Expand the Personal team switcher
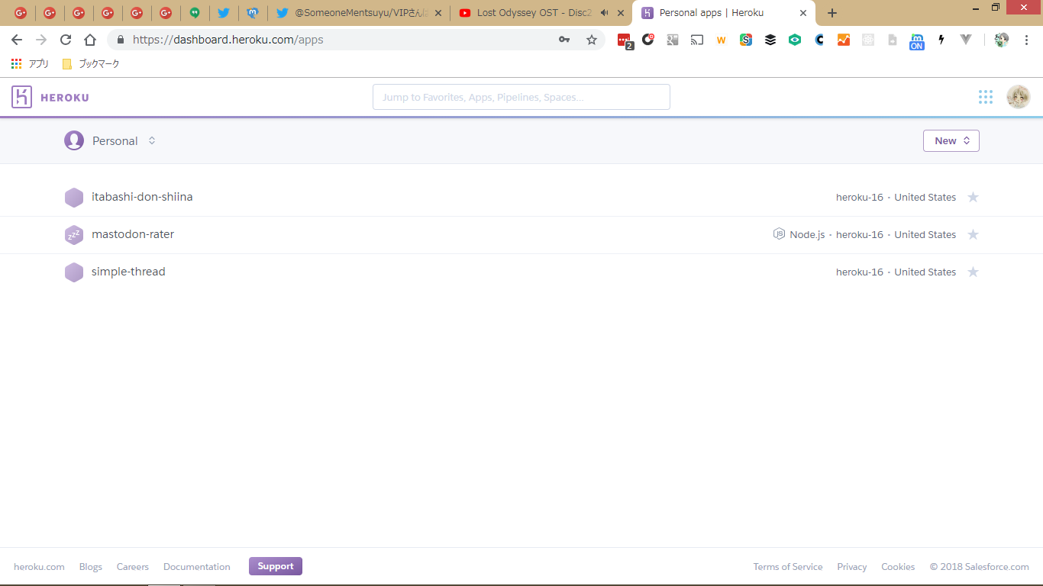Screen dimensions: 1043x586 [x=152, y=140]
